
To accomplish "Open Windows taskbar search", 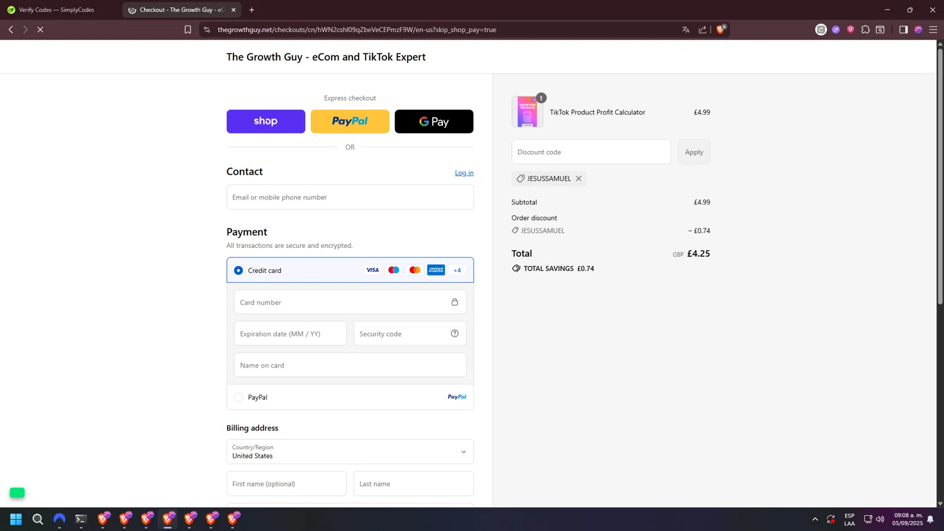I will click(38, 519).
